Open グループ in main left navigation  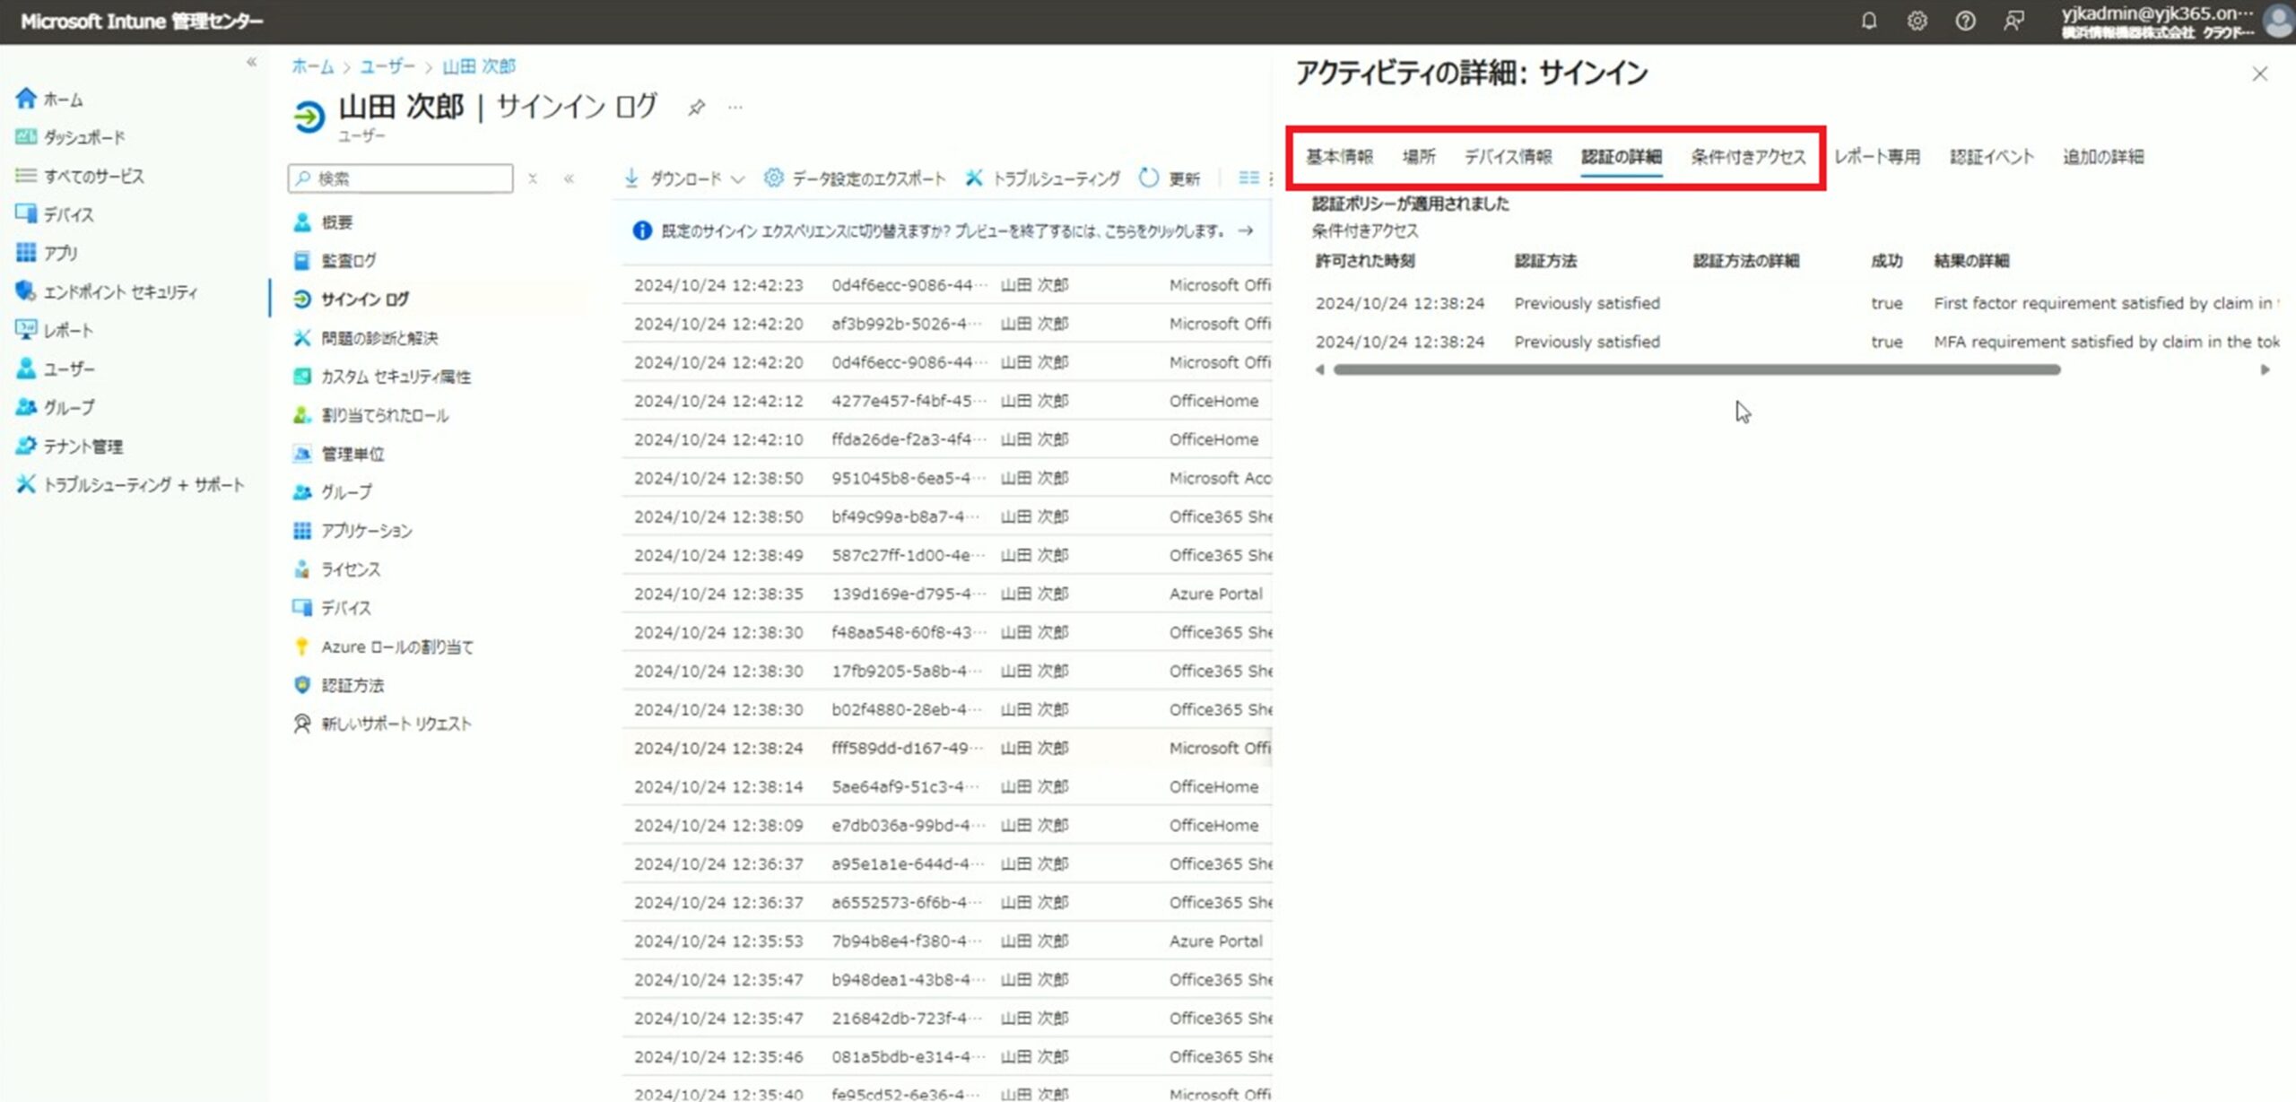(x=55, y=407)
